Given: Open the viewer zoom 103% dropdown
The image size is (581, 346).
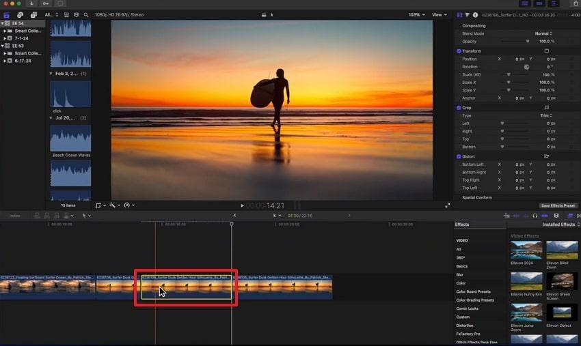Looking at the screenshot, I should [416, 15].
